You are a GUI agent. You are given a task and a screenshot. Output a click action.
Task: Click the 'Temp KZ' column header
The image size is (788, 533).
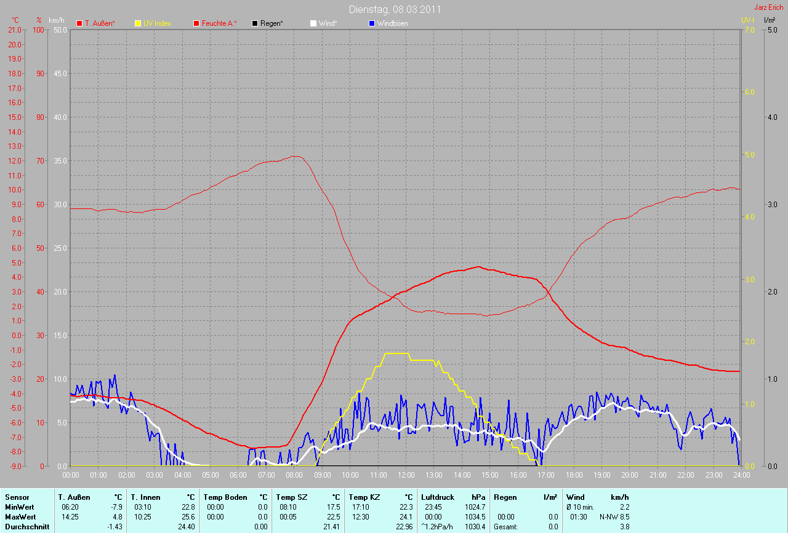click(364, 497)
